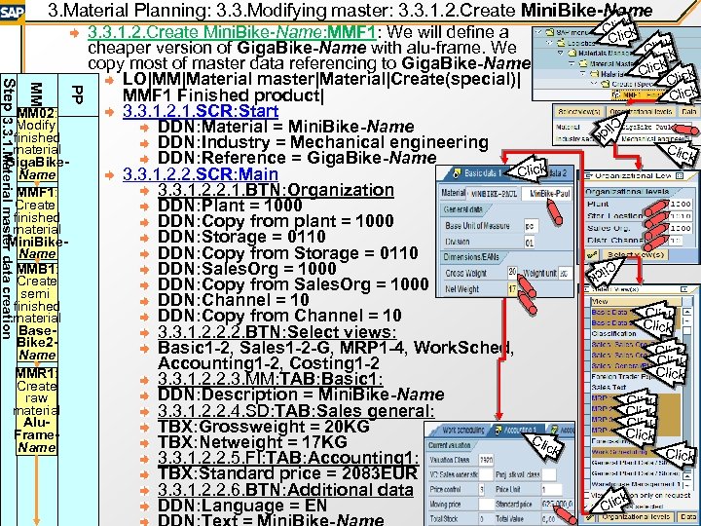Toggle checkbox below 'View selection only on request'

[x=587, y=506]
